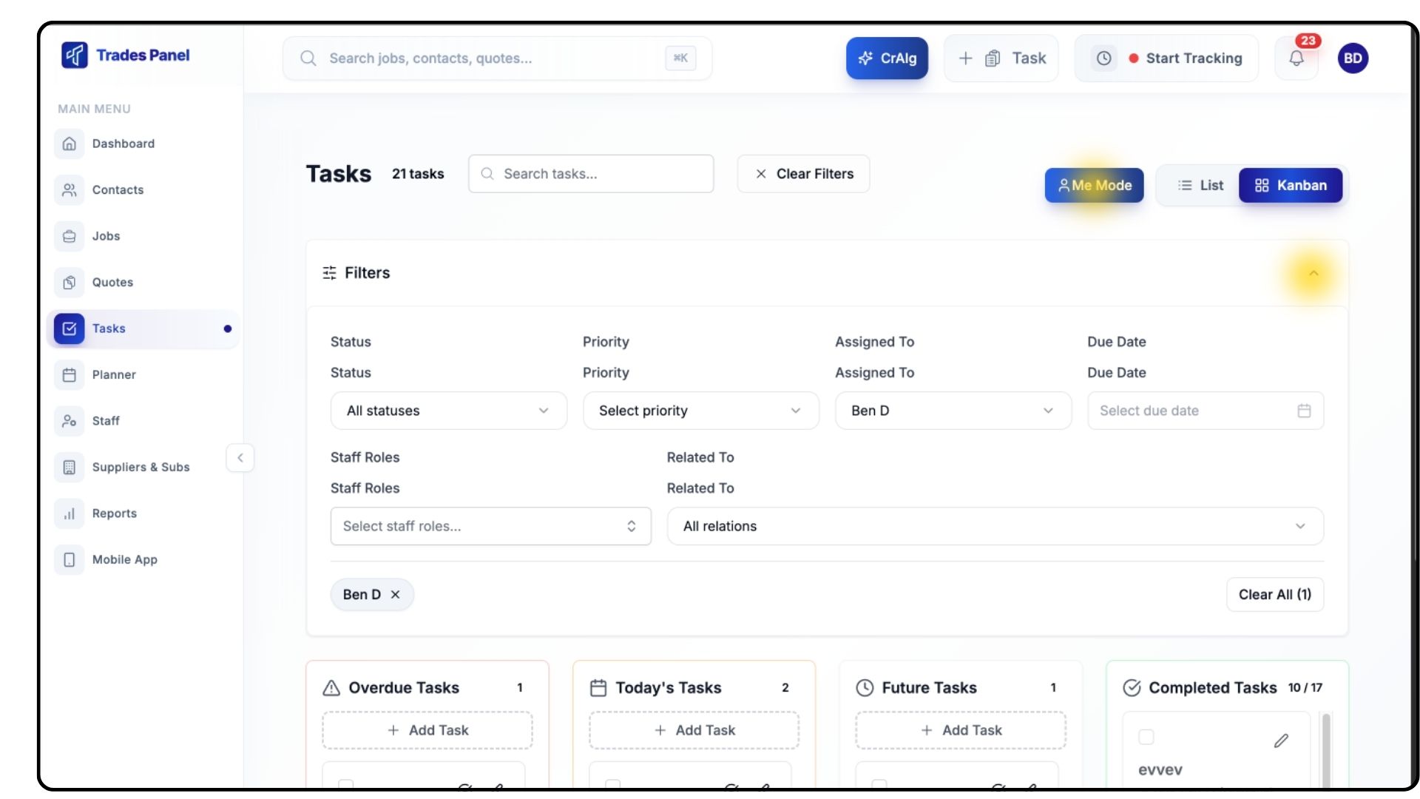Open Suppliers & Subs menu item
This screenshot has height=799, width=1420.
click(141, 468)
